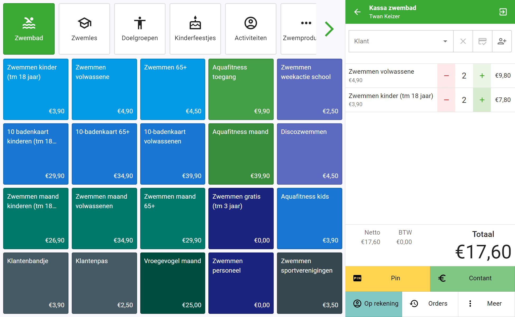Add new customer with person-plus icon
The height and width of the screenshot is (317, 515).
pyautogui.click(x=502, y=41)
